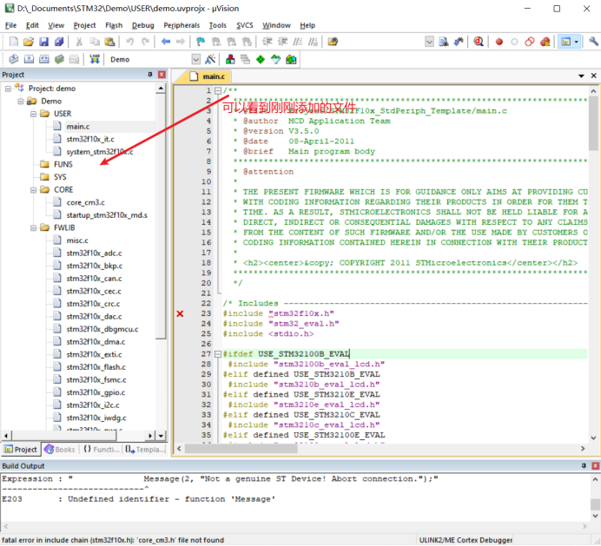Click the project tree horizontal scrollbar thumb
The height and width of the screenshot is (546, 601).
[63, 436]
